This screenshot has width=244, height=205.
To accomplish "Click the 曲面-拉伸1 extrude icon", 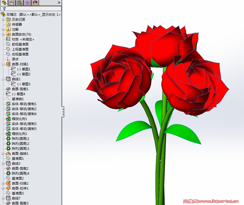I will click(8, 188).
